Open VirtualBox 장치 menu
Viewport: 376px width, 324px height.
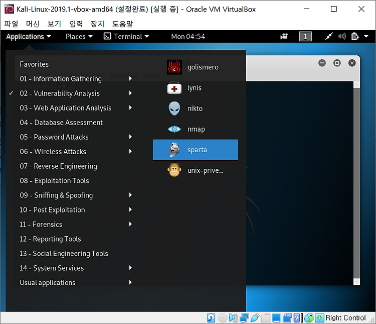tap(97, 24)
